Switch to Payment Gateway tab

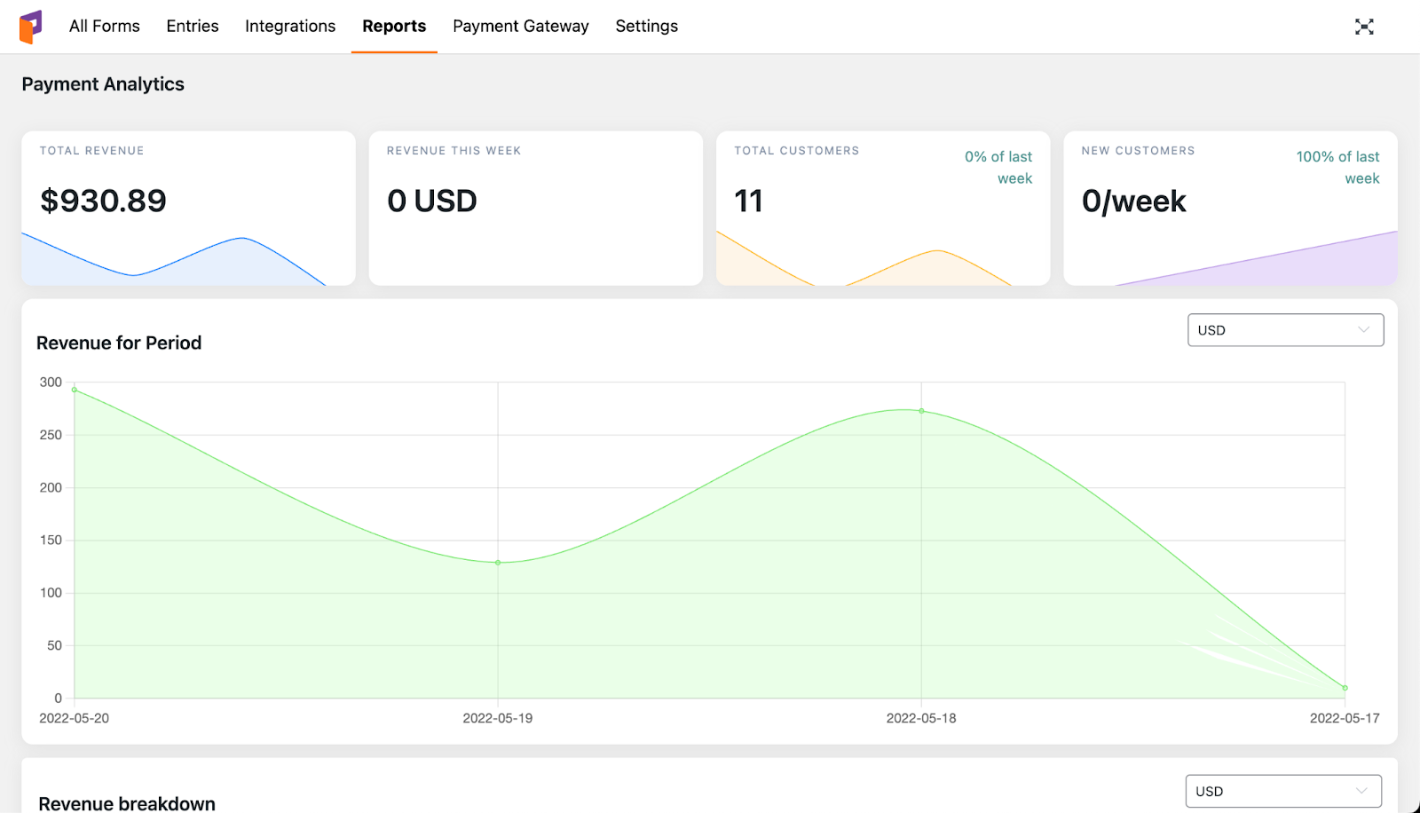point(521,27)
